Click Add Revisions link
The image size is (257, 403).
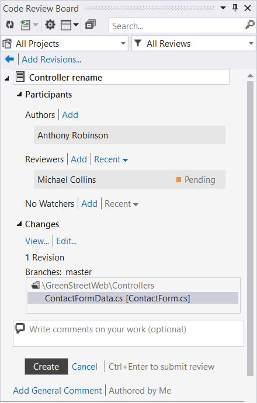[51, 60]
